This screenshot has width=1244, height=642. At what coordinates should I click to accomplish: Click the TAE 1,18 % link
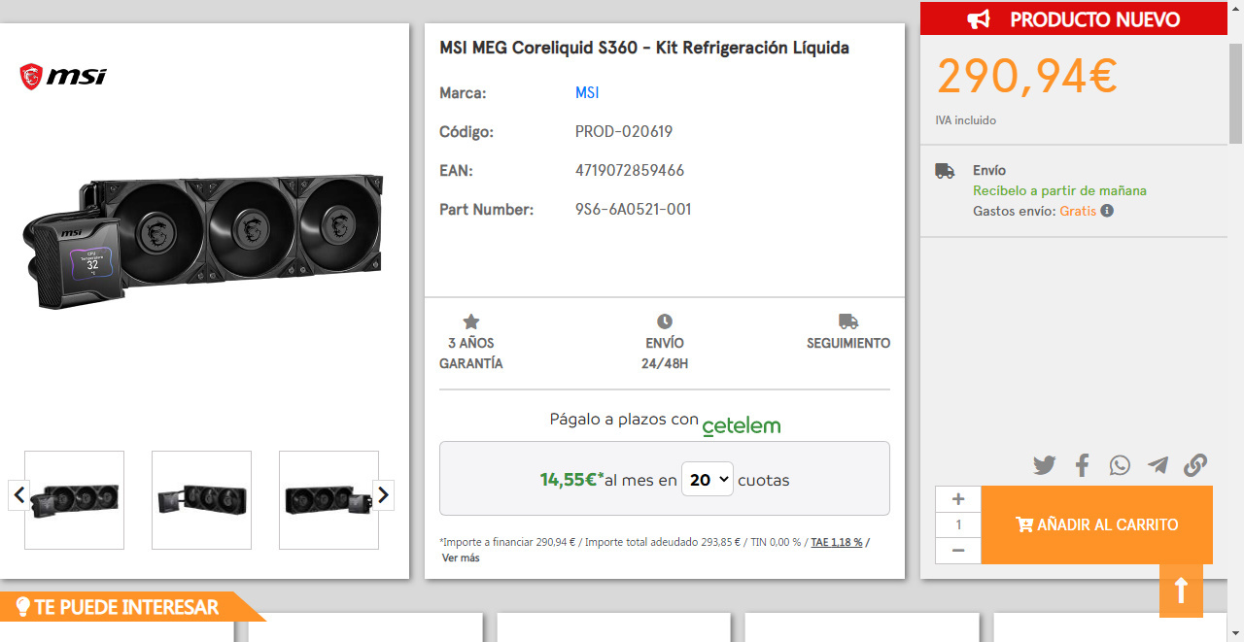pyautogui.click(x=836, y=542)
